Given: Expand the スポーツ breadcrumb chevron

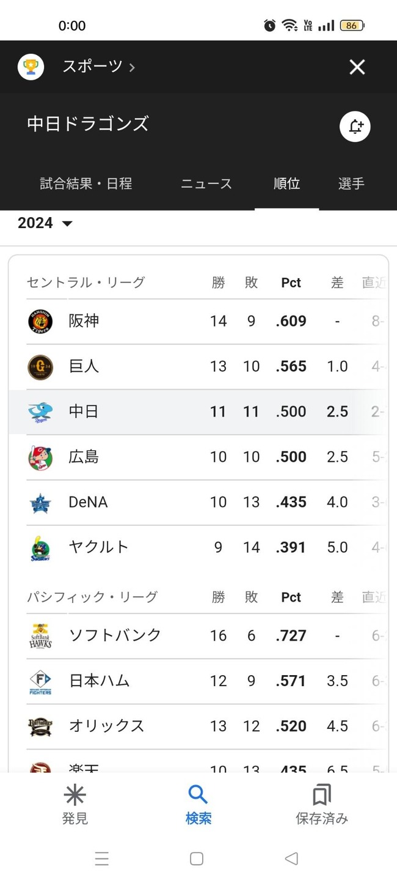Looking at the screenshot, I should tap(132, 67).
